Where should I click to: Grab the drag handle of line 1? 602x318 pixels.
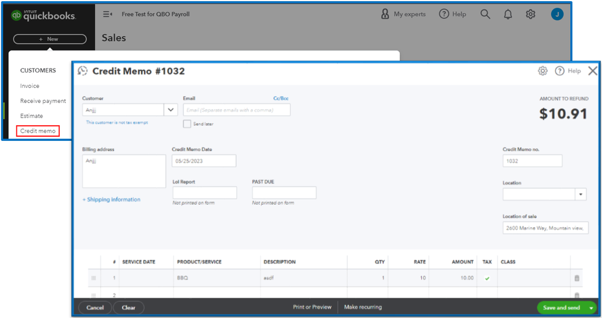tap(93, 278)
